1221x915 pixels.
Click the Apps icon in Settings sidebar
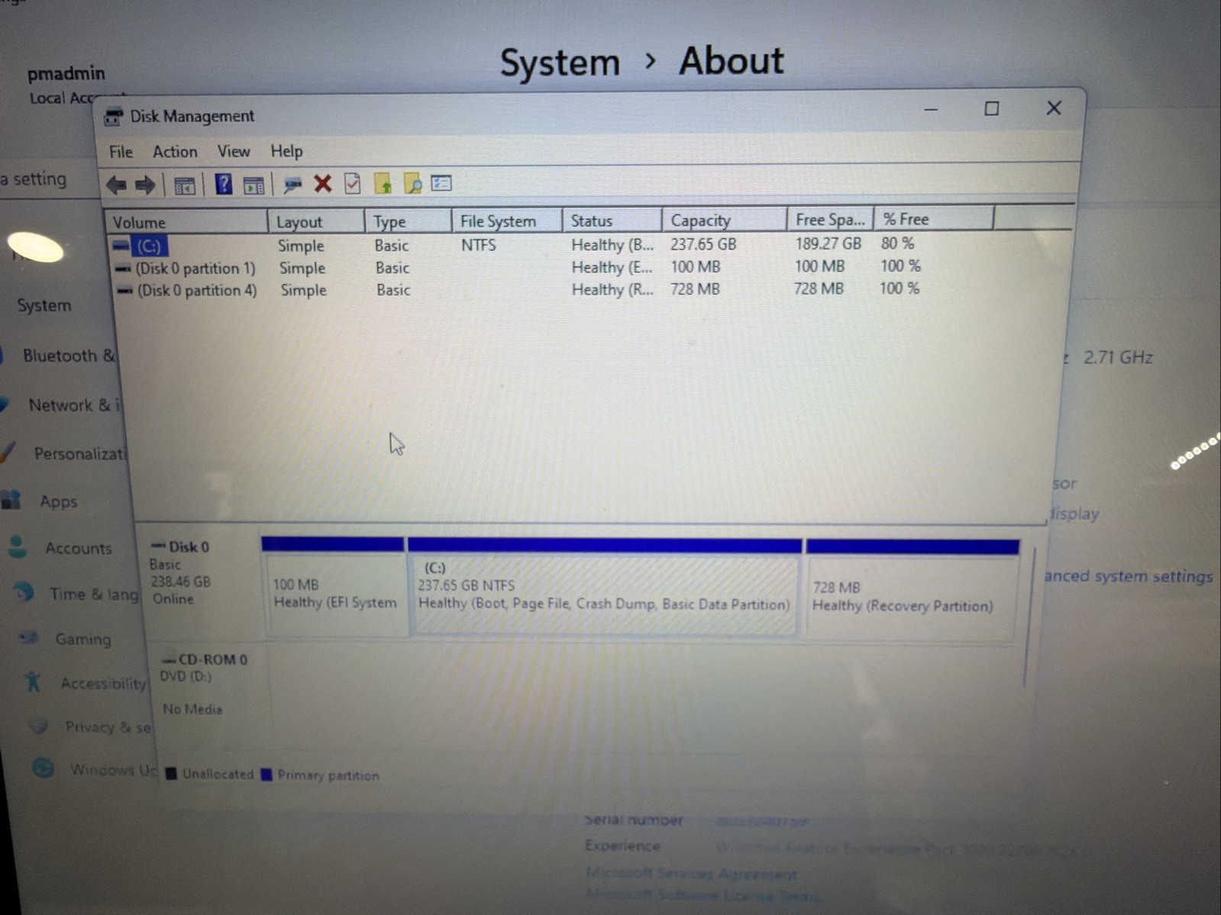[x=11, y=500]
